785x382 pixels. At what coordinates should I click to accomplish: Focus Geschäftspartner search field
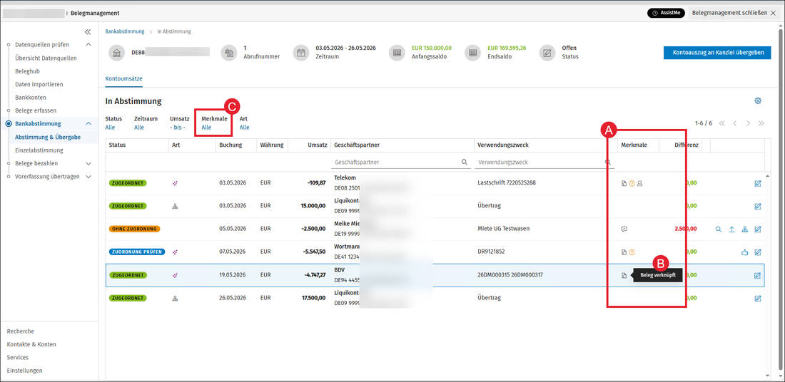[400, 162]
